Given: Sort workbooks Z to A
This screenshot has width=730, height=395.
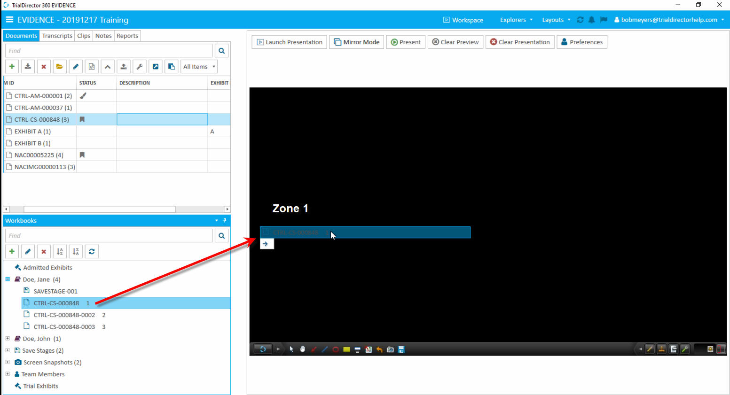Looking at the screenshot, I should pos(76,252).
